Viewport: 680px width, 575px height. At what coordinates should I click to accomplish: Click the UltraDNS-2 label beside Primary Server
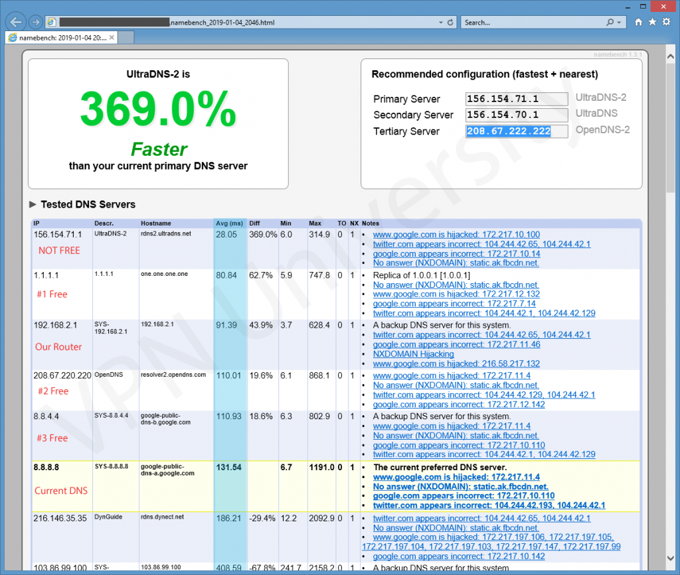(x=600, y=97)
